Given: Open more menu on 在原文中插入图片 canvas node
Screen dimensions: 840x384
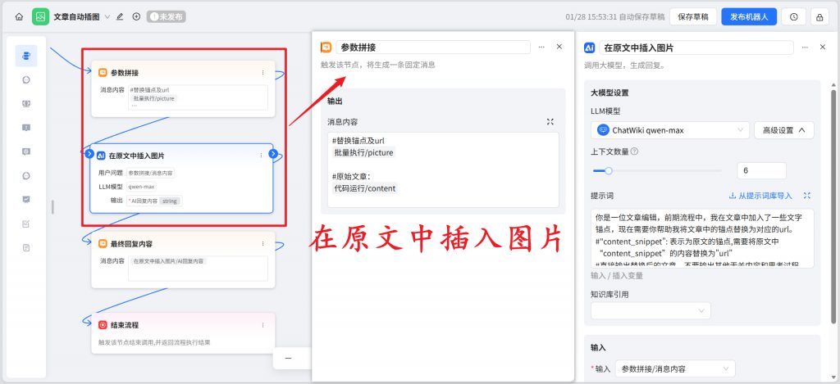Looking at the screenshot, I should point(261,156).
